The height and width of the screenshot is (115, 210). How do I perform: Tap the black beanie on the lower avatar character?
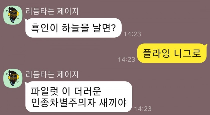pos(12,73)
